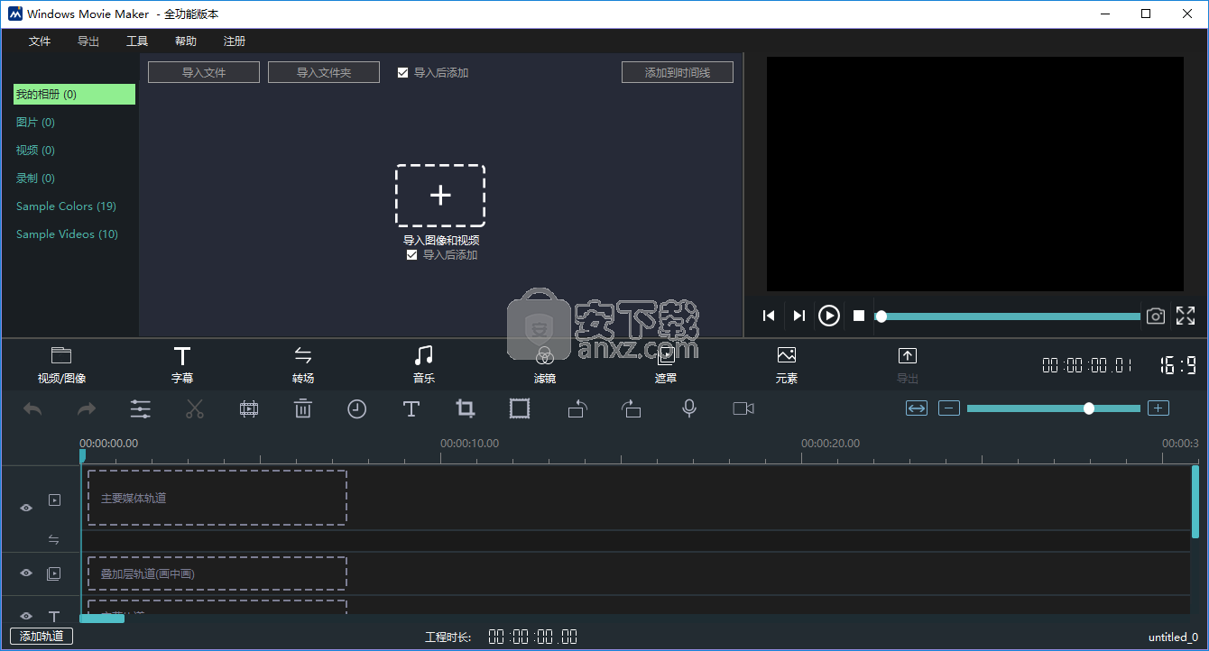Select Sample Videos (10) category
Screen dimensions: 1209x651
67,234
